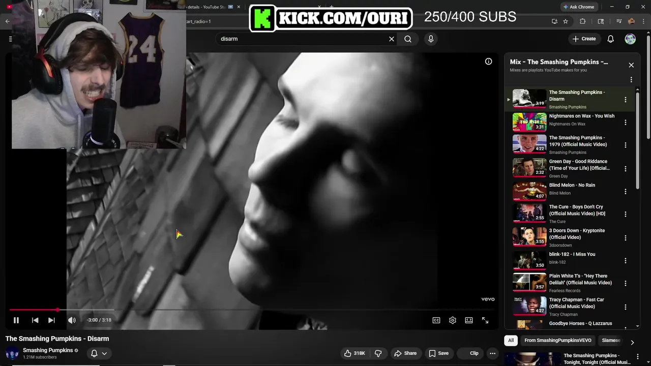
Task: Open options for 'Smashing Pumpkins - 1979' item
Action: pos(626,145)
